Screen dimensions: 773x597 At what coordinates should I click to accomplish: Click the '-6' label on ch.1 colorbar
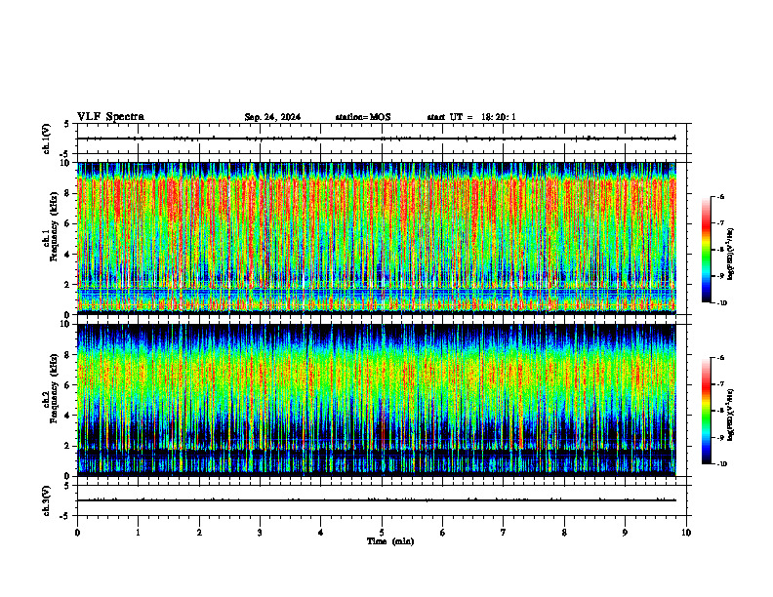tap(720, 197)
